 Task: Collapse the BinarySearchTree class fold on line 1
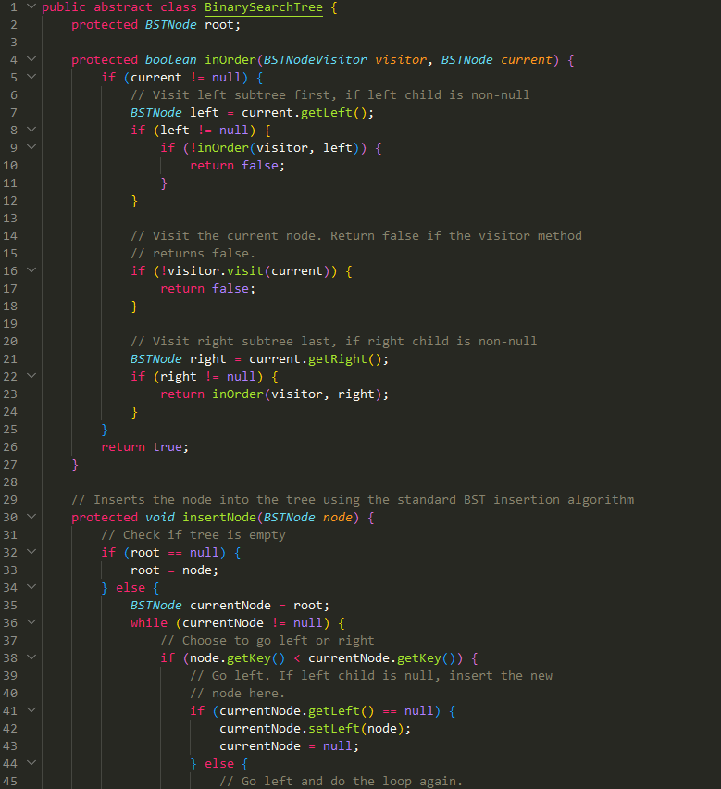[x=31, y=7]
